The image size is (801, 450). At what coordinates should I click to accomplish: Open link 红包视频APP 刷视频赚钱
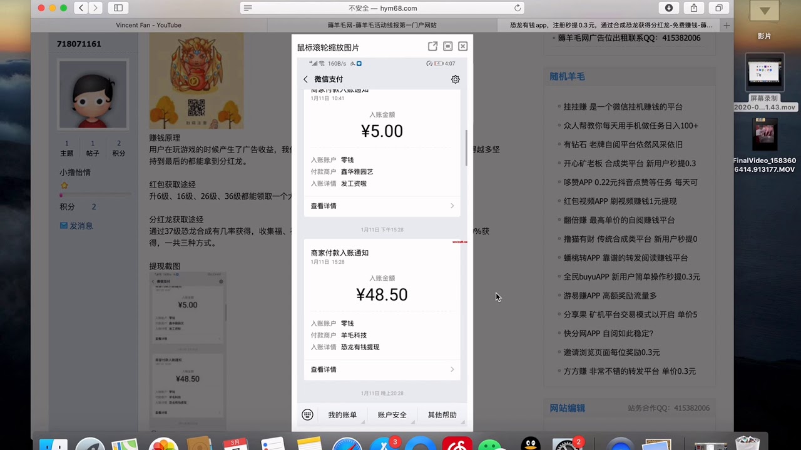tap(620, 201)
